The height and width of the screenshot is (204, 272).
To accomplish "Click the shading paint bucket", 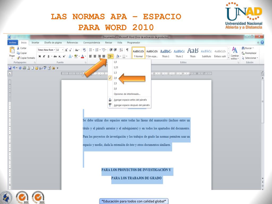I will click(118, 56).
